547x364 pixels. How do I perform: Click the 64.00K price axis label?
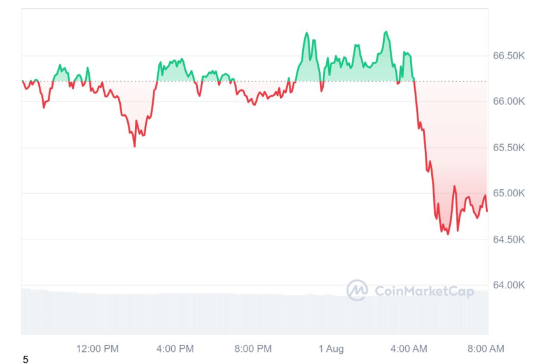pos(509,285)
